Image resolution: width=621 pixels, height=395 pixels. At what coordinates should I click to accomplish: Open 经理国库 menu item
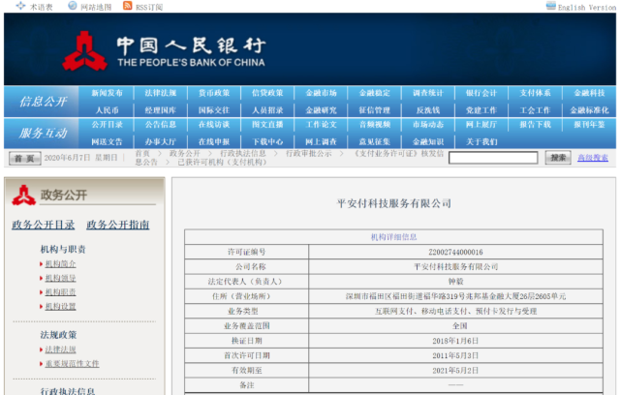pos(161,110)
